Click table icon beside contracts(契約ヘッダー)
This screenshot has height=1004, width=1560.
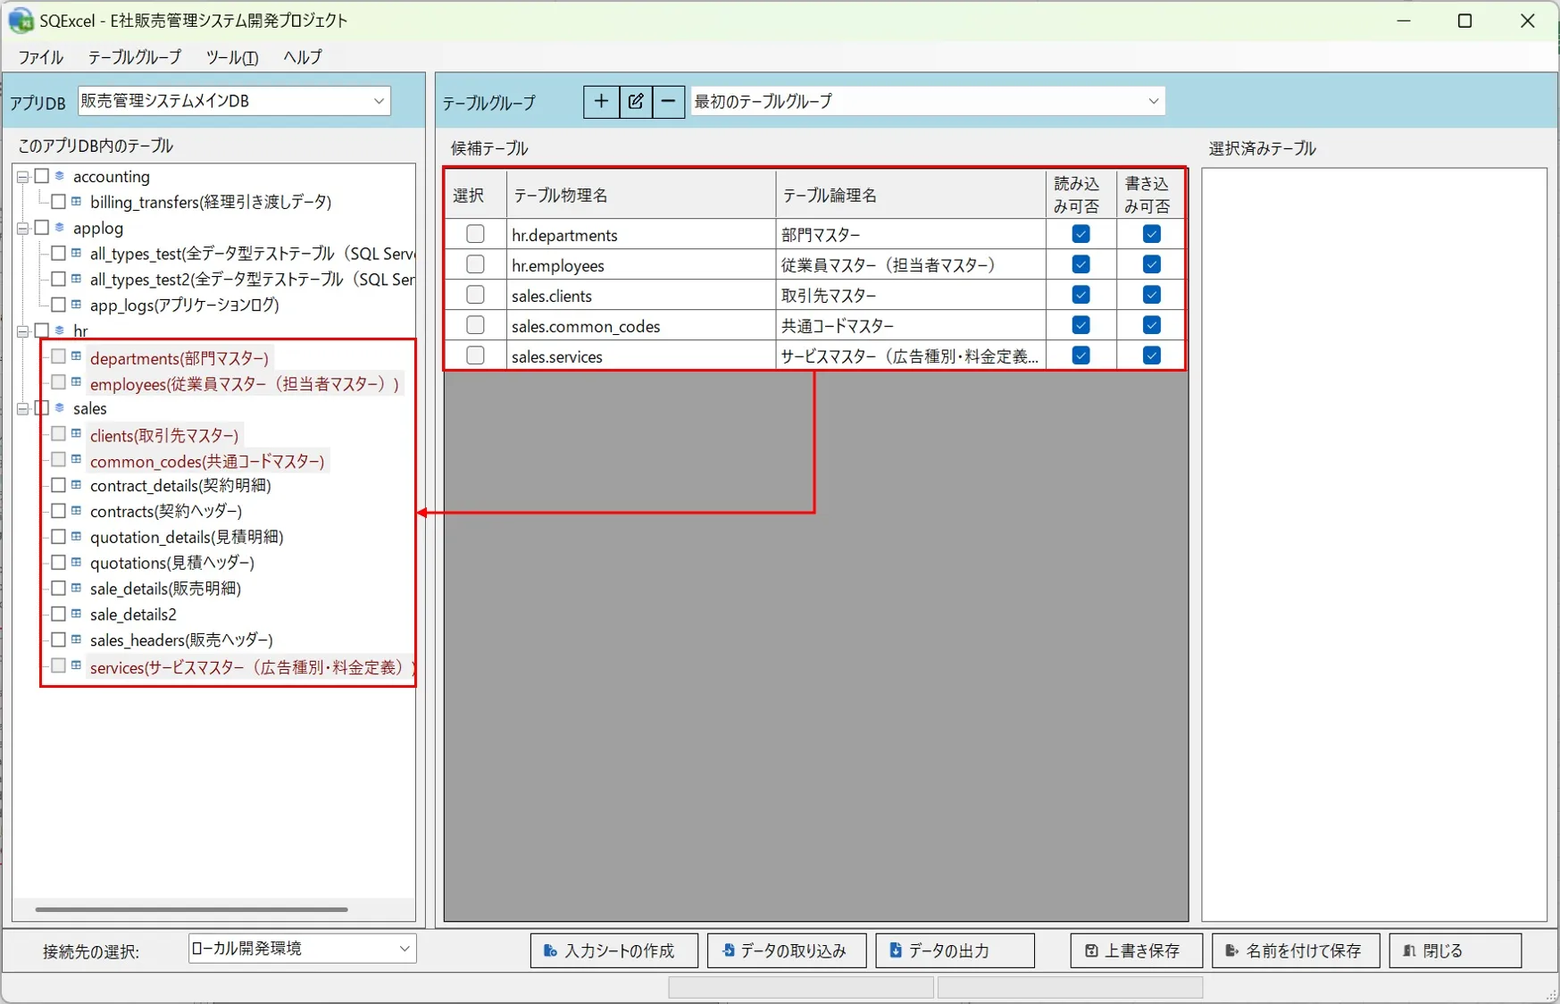(x=77, y=511)
